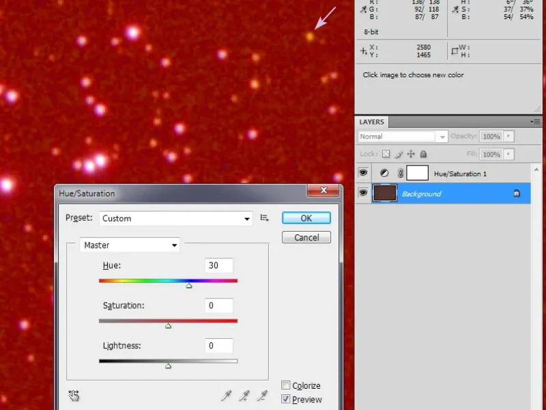Click the link icon on Hue/Saturation 1 layer
Viewport: 546px width, 410px height.
click(400, 174)
